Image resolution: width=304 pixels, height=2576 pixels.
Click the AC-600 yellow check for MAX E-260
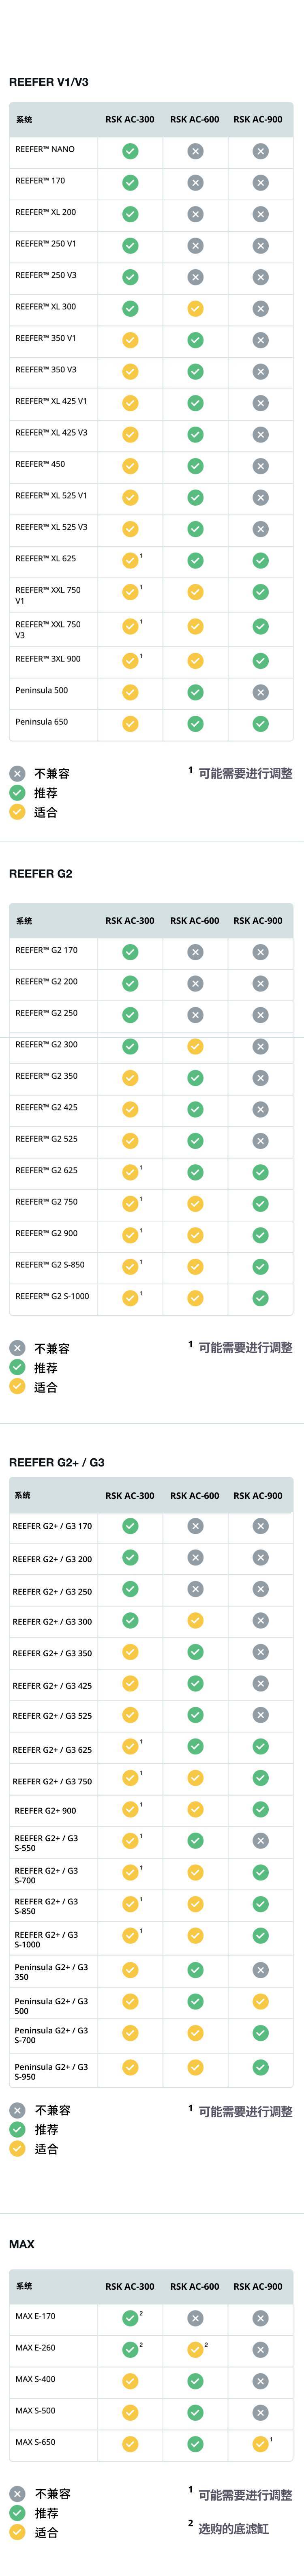195,2349
